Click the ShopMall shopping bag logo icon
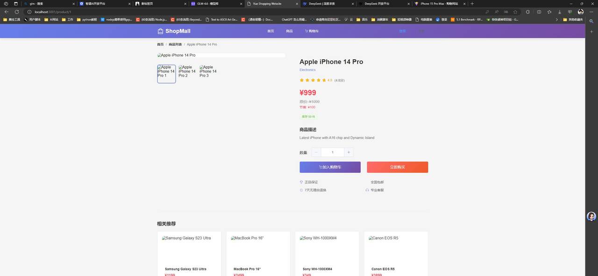This screenshot has width=598, height=276. (160, 31)
